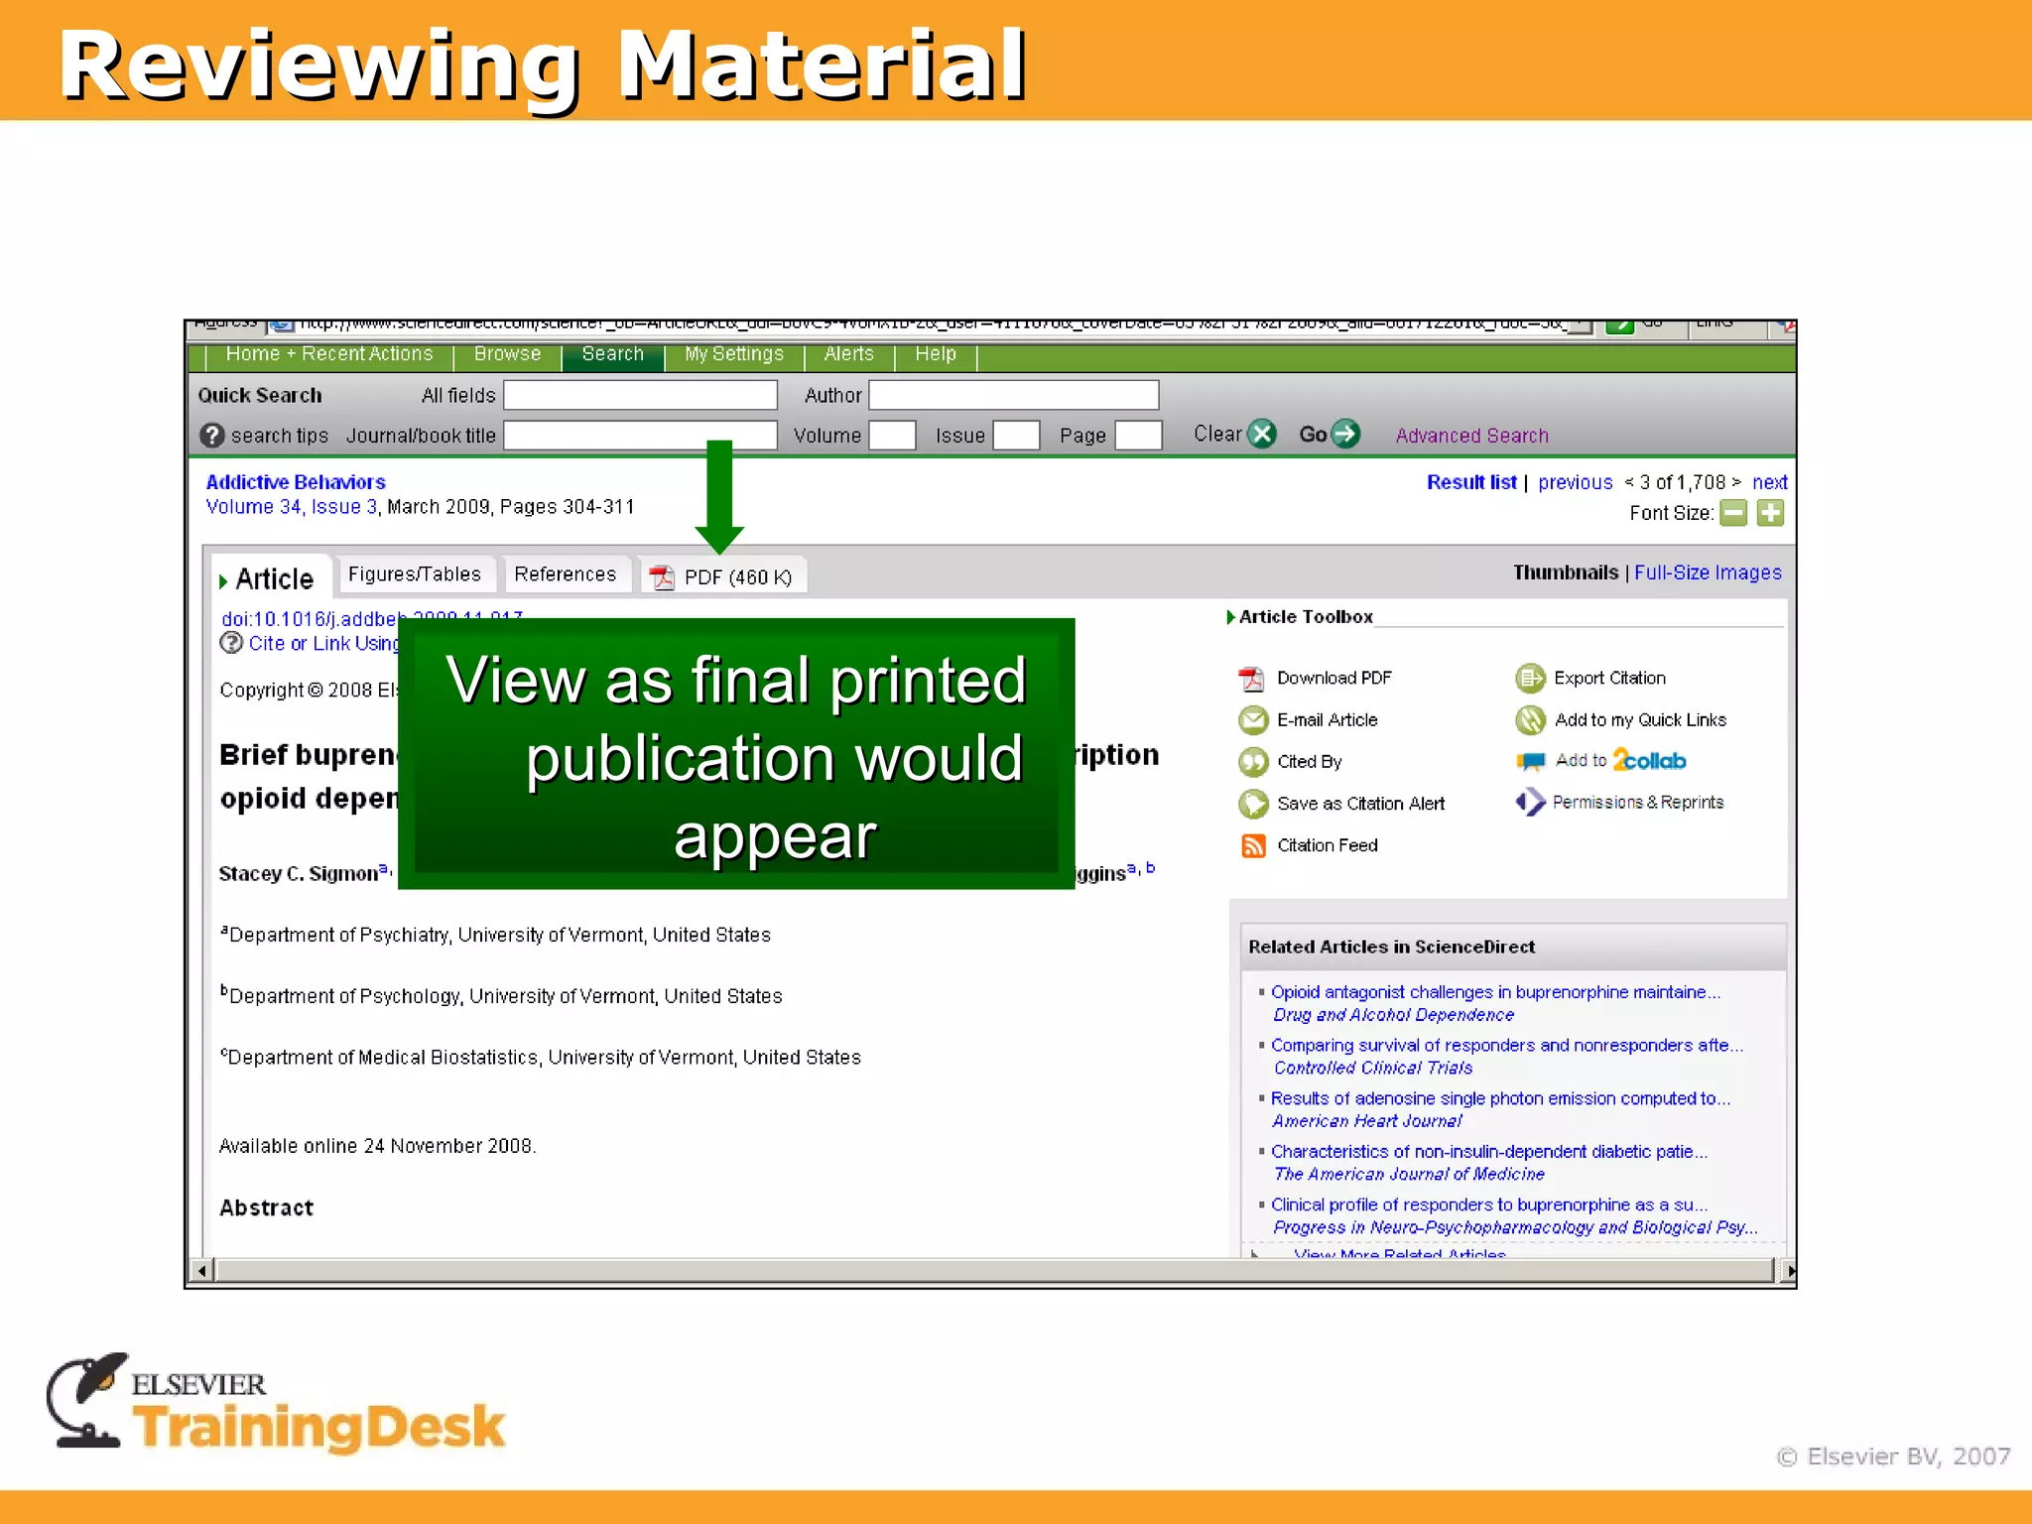Switch to Full-Size Images view
The image size is (2032, 1524).
click(x=1708, y=572)
